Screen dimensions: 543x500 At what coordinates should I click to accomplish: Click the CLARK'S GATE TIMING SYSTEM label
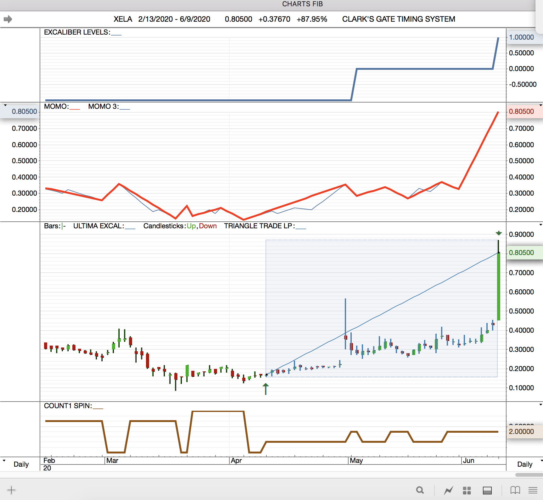[399, 19]
